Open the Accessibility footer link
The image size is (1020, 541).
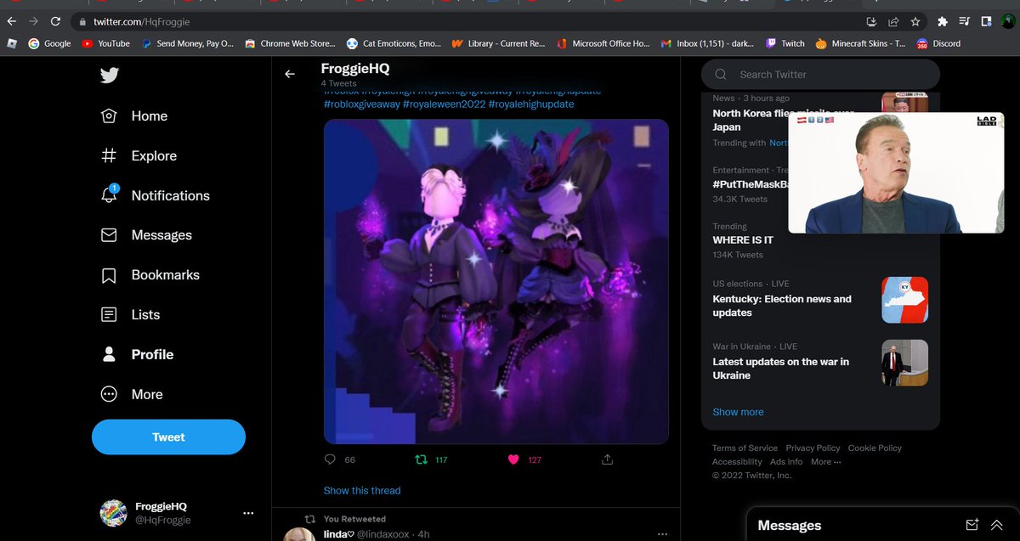click(737, 461)
